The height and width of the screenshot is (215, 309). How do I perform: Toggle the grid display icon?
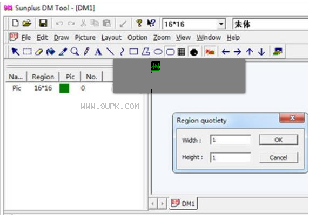click(x=182, y=52)
